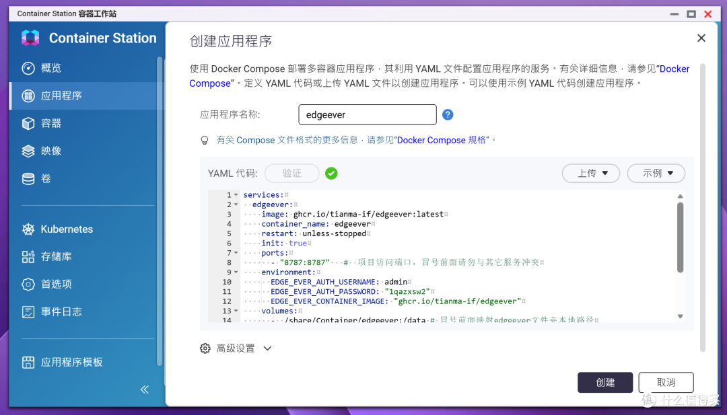Open the 示例 example dropdown
This screenshot has width=727, height=415.
656,174
